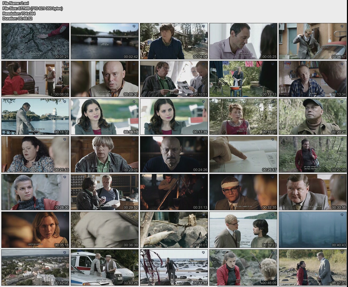Screen dimensions: 348x287
Task: Click the thumbnail at 00:20:21
Action: coord(313,117)
